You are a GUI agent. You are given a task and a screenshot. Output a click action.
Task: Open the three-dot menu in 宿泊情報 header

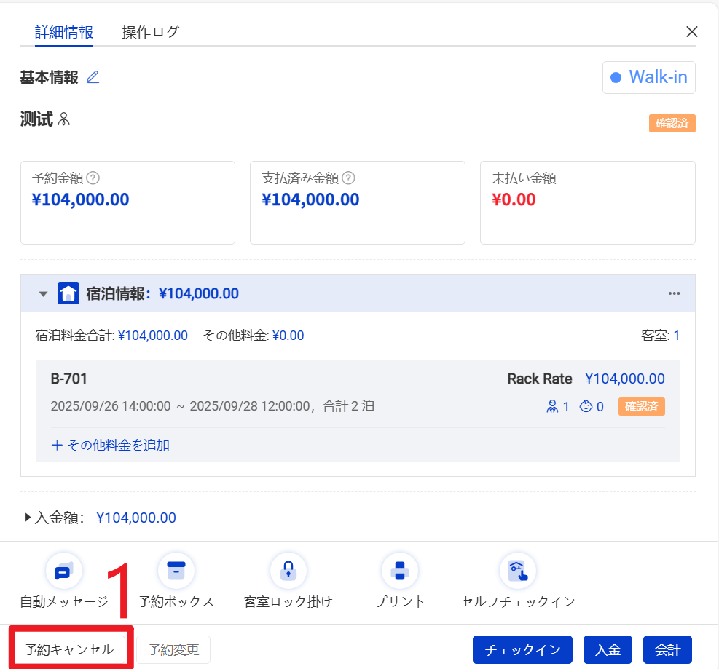(x=674, y=293)
